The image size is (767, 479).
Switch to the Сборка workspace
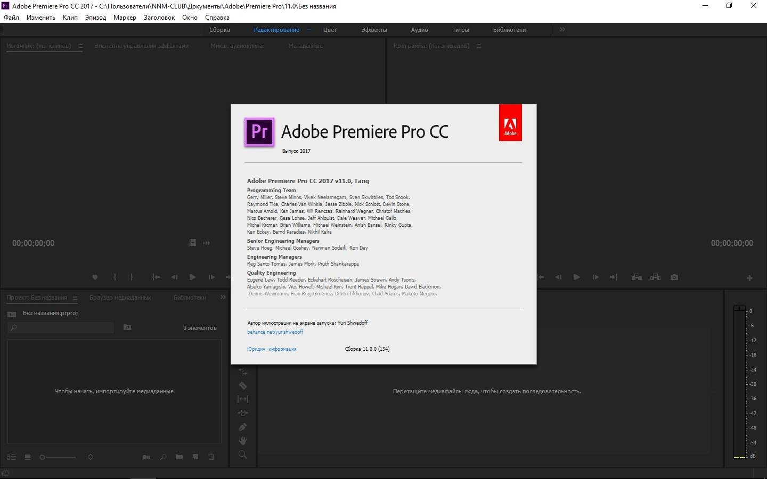[x=219, y=30]
